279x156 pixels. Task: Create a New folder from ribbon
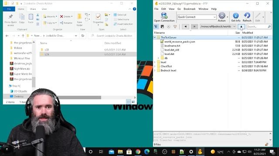point(79,20)
